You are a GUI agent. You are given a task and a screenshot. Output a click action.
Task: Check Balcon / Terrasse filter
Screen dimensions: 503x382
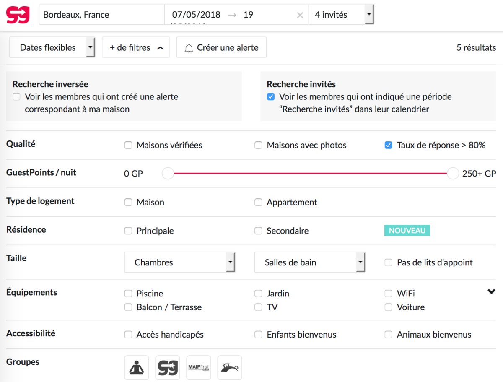point(128,307)
